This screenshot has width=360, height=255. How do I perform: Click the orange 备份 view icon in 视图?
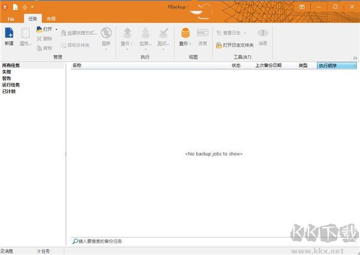(185, 33)
